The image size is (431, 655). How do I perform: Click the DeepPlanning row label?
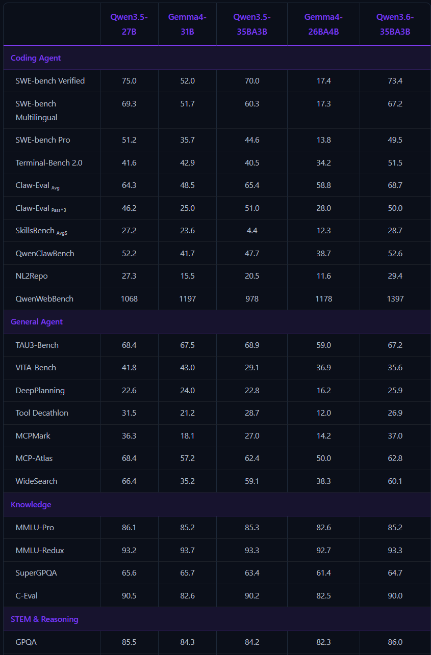[x=40, y=391]
